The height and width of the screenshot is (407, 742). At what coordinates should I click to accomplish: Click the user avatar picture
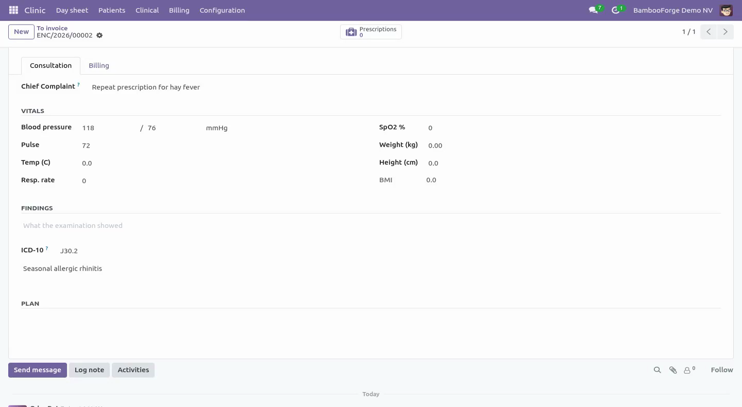point(726,10)
